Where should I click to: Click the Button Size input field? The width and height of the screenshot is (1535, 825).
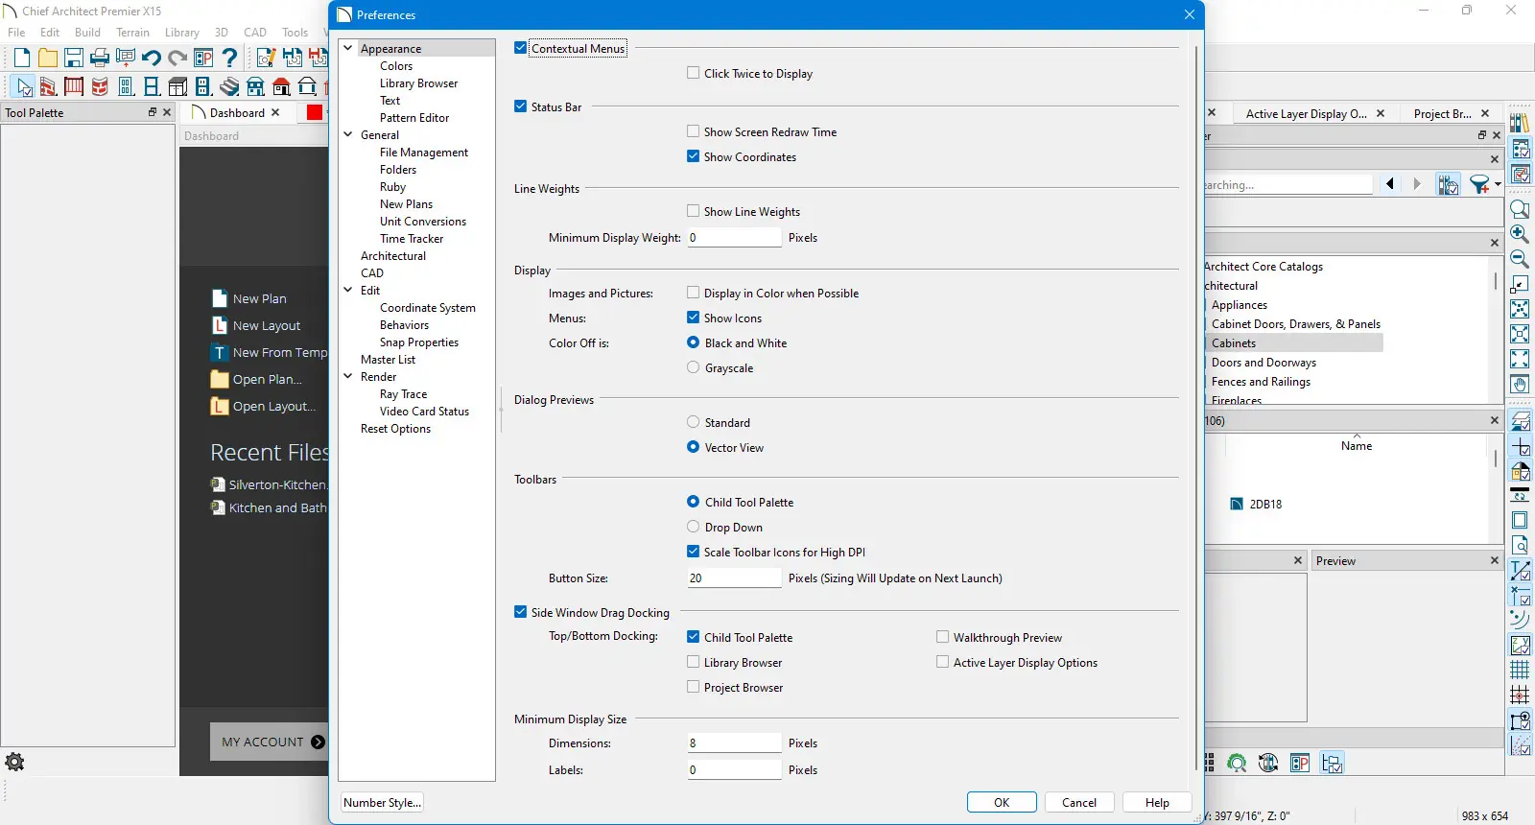click(735, 578)
